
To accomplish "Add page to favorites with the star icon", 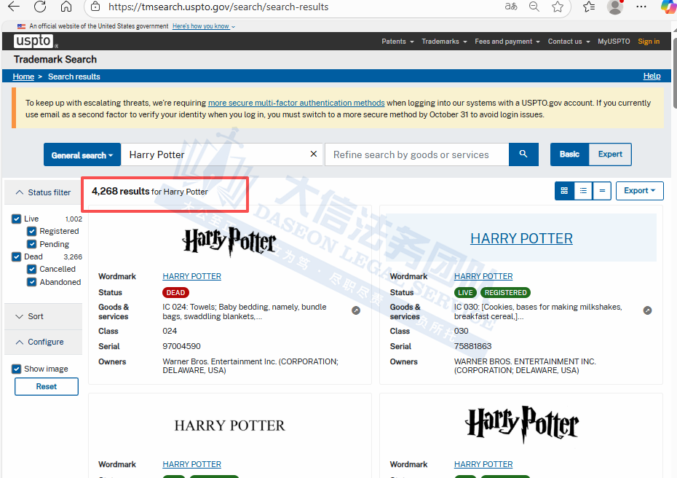I will coord(558,7).
